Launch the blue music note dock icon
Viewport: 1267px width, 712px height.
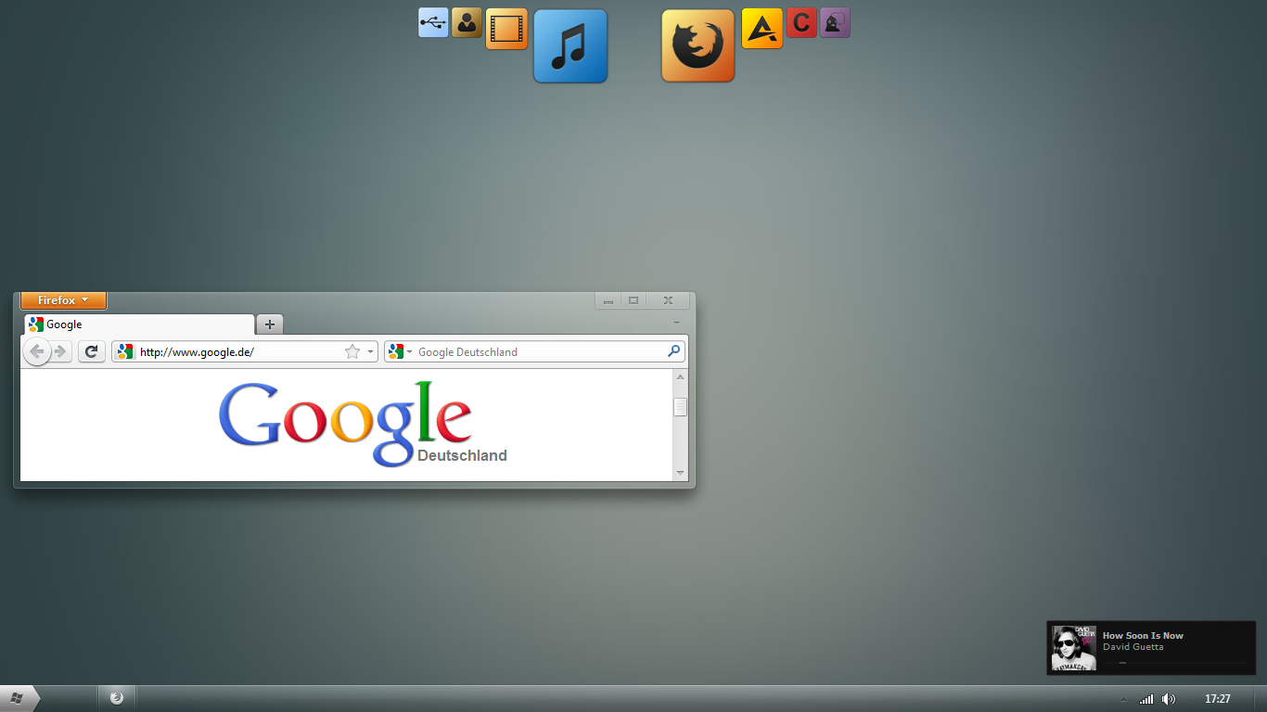tap(570, 46)
